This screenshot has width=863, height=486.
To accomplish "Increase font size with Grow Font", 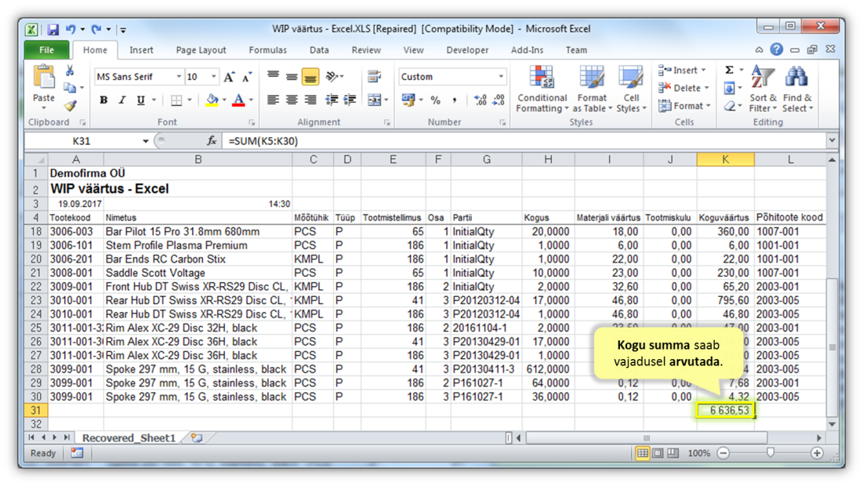I will [229, 77].
